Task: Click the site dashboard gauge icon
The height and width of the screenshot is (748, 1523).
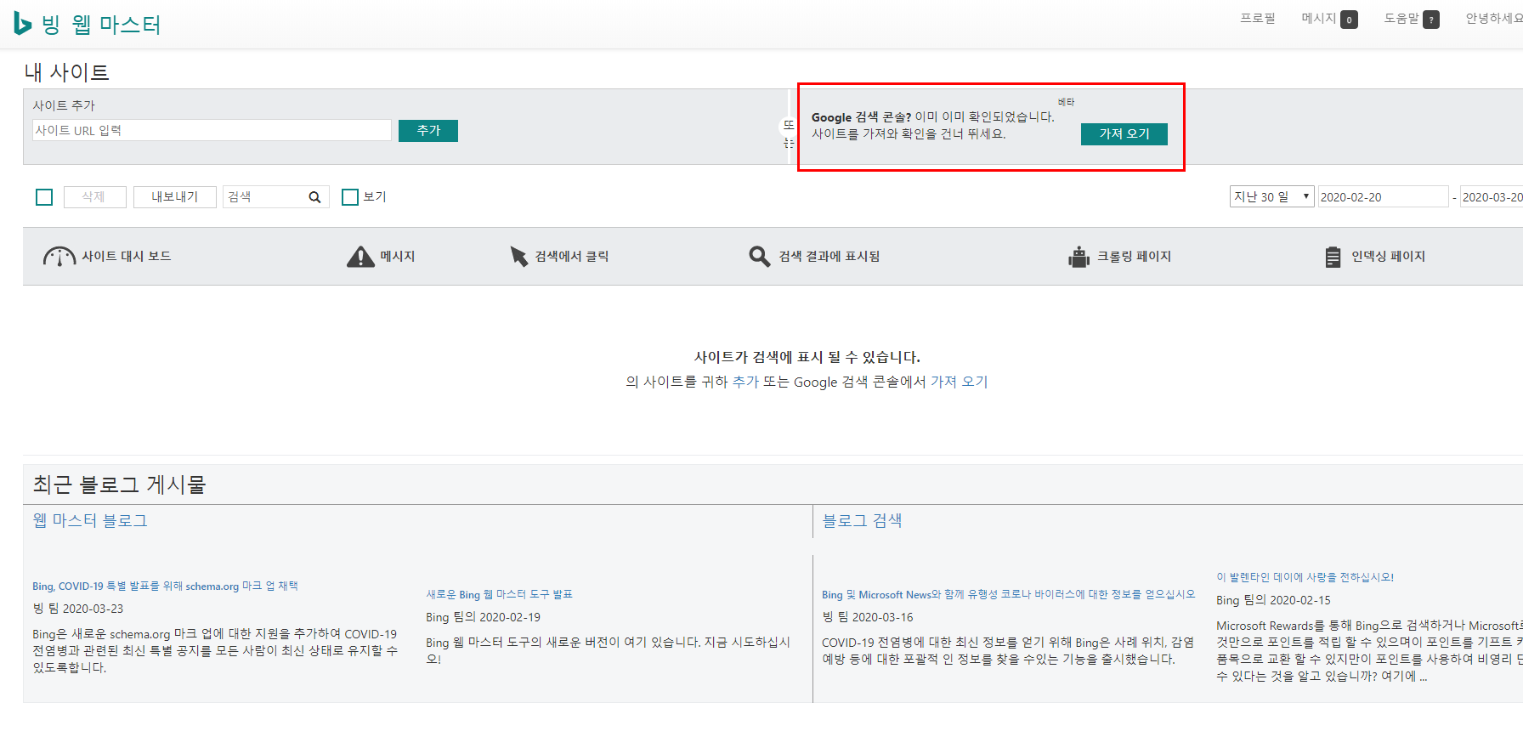Action: [x=59, y=257]
